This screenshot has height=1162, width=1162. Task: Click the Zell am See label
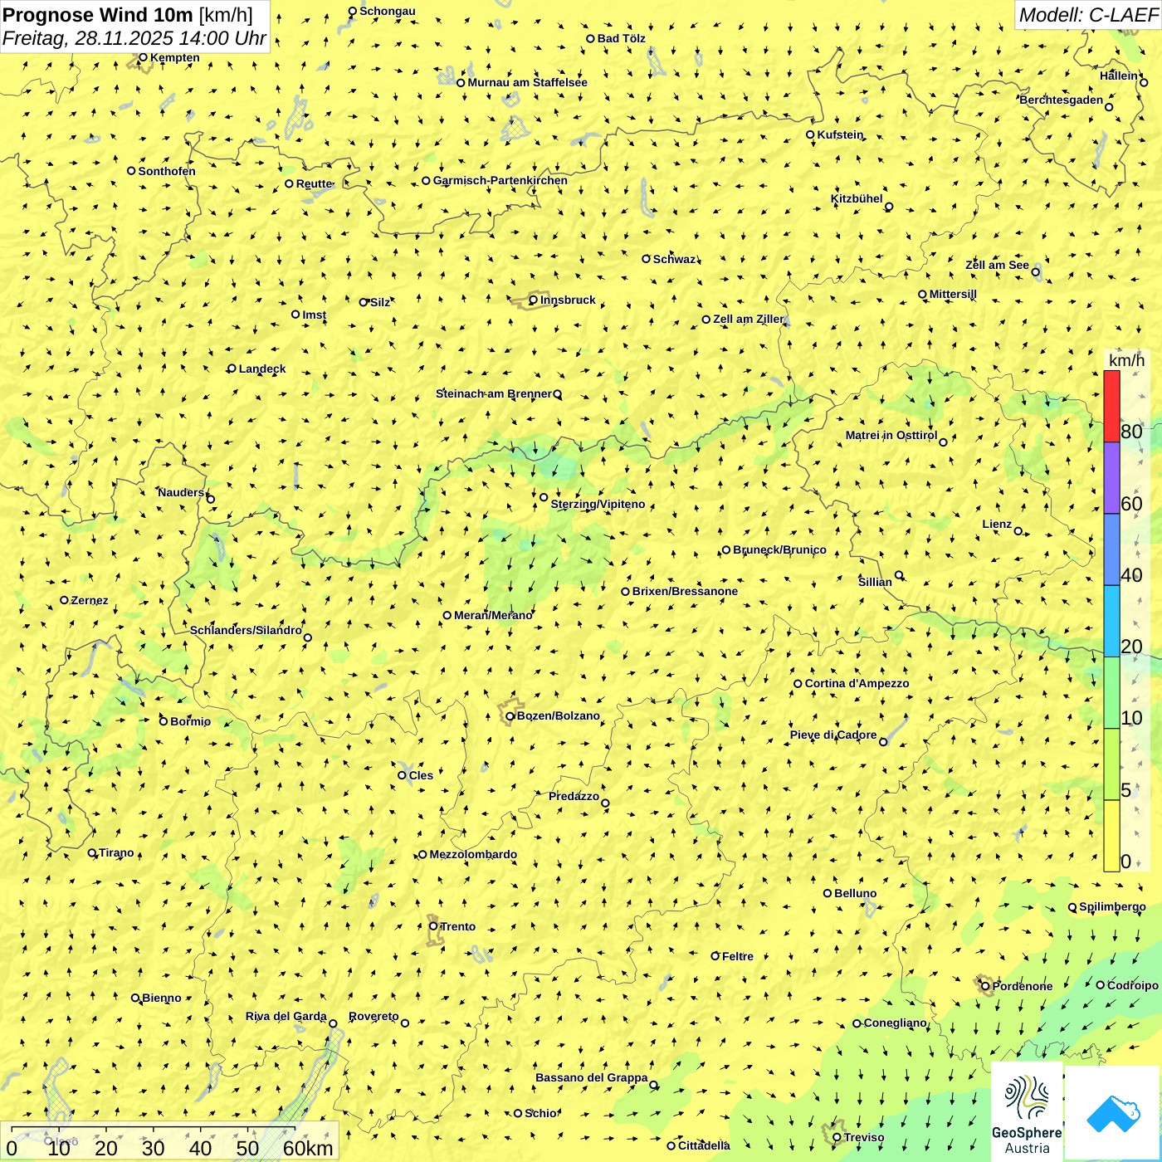click(997, 265)
